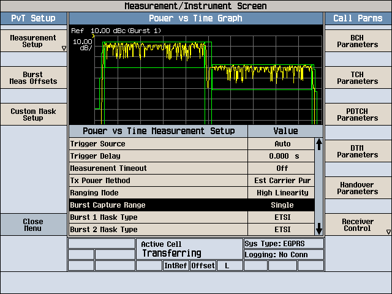Screen dimensions: 392x294
Task: Open Custom Mask Setup
Action: [34, 115]
